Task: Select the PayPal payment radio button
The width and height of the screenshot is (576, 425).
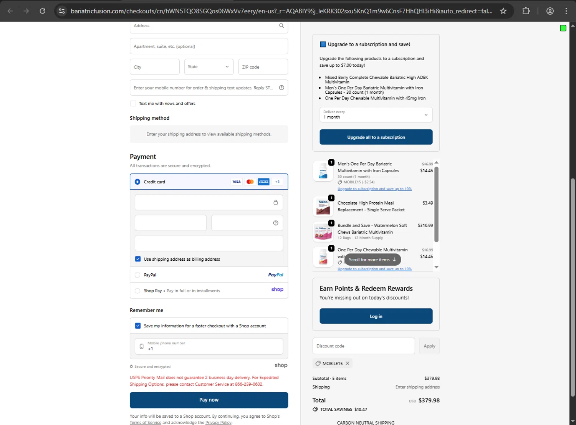Action: click(x=137, y=275)
